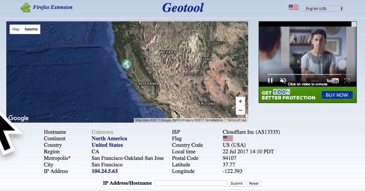Click the AdChoices info icon
Screen dimensions: 365x191
pos(354,24)
